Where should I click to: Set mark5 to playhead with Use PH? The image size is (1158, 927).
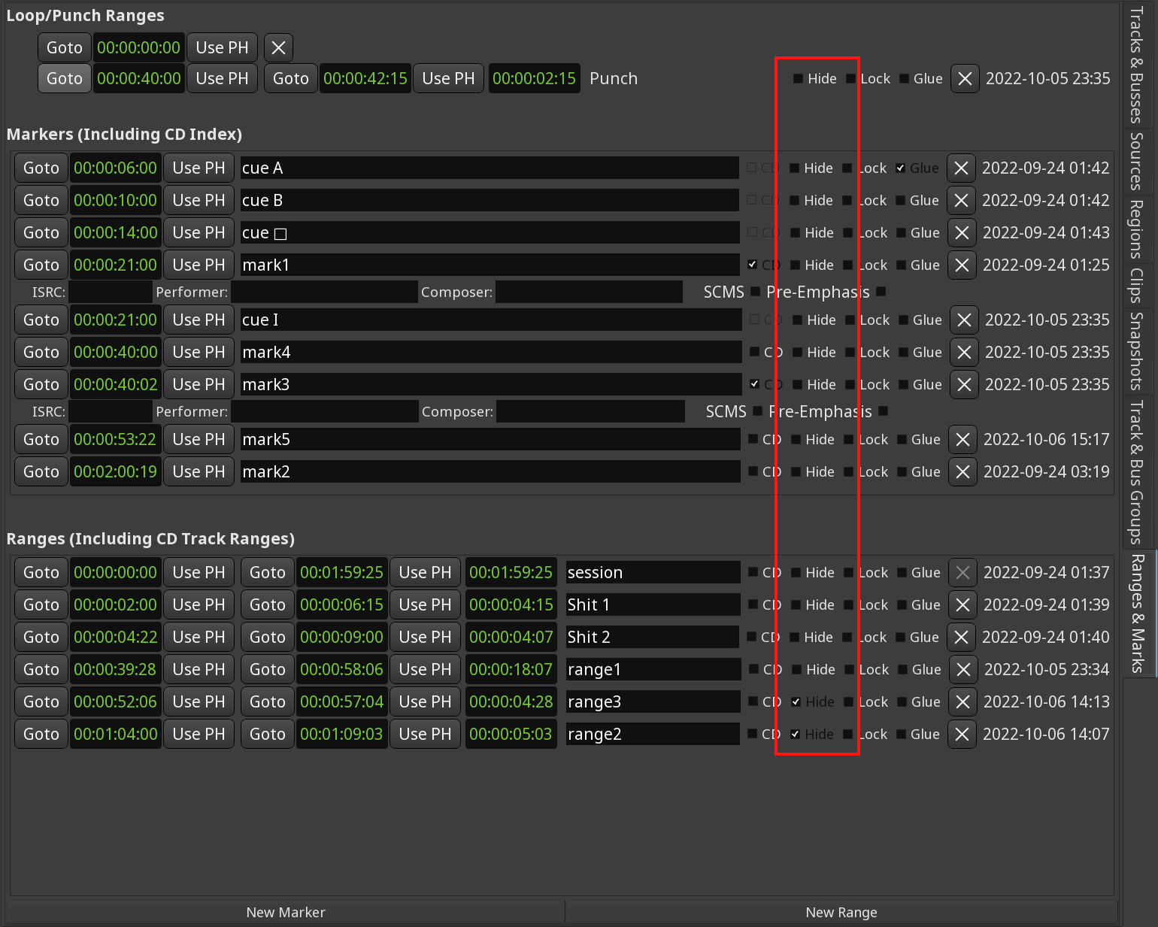tap(199, 439)
